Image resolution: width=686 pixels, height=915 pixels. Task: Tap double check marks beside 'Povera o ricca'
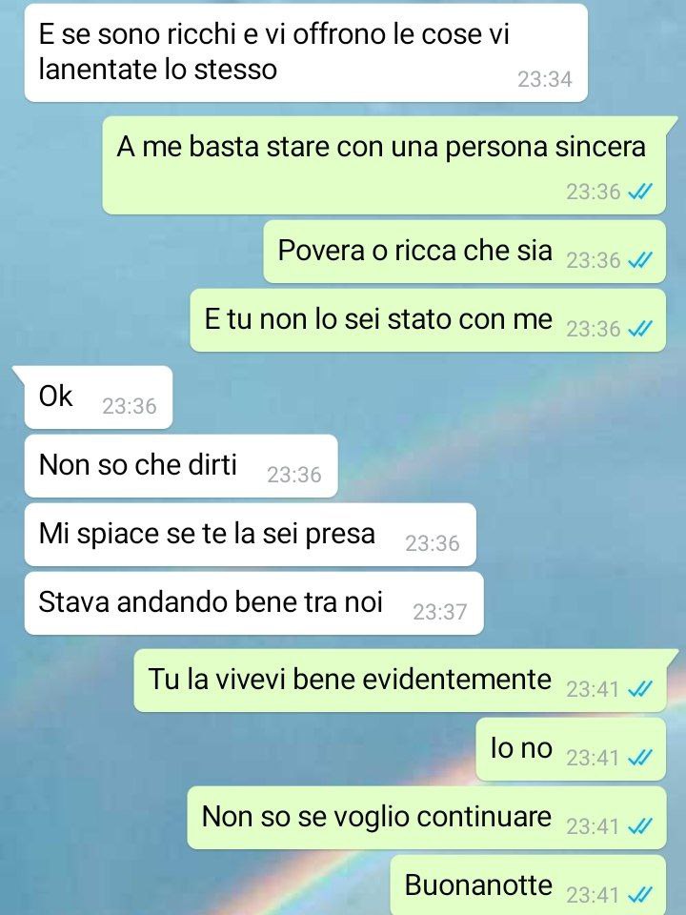coord(640,259)
